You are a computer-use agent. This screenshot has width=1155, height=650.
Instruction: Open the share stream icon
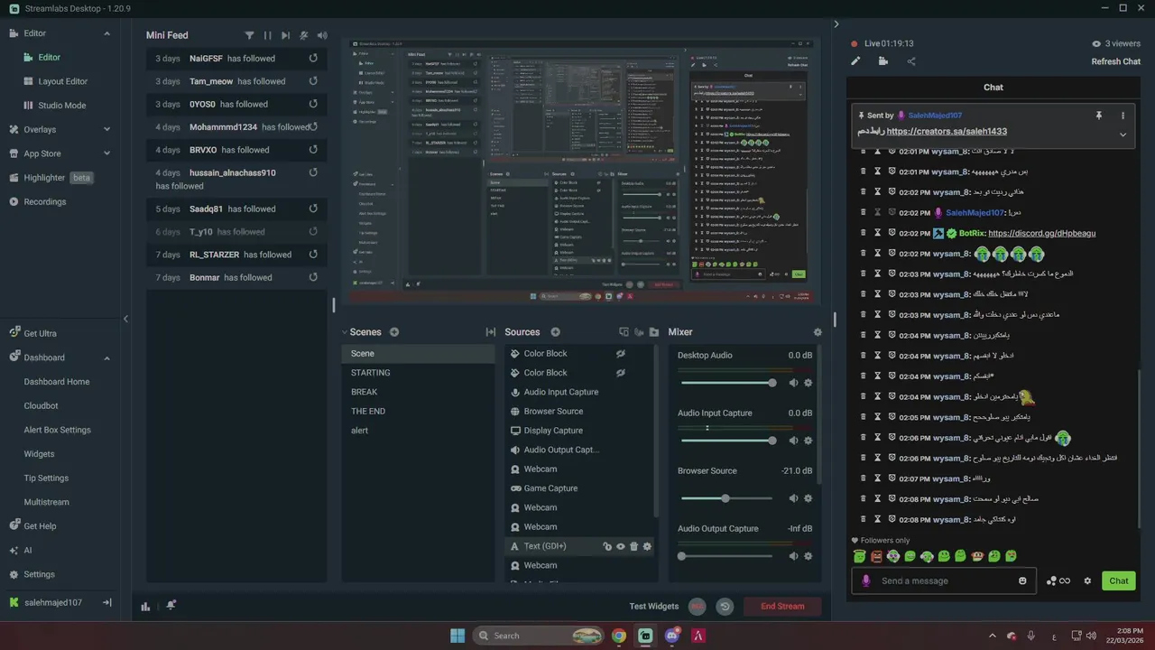tap(911, 61)
